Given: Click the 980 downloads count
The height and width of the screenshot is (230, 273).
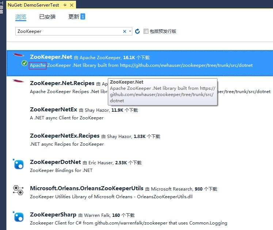Looking at the screenshot, I should click(199, 189).
